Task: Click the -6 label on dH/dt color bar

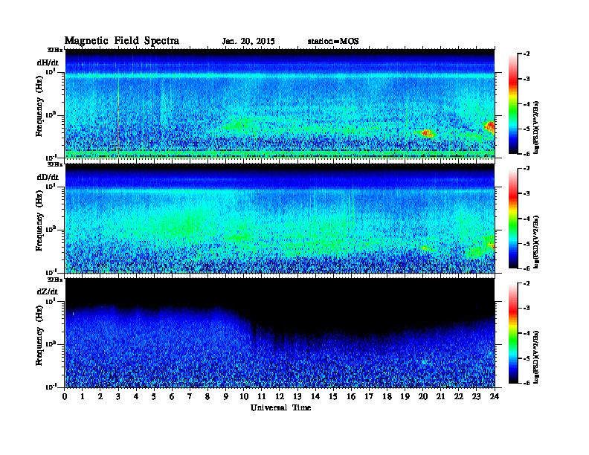Action: point(526,154)
